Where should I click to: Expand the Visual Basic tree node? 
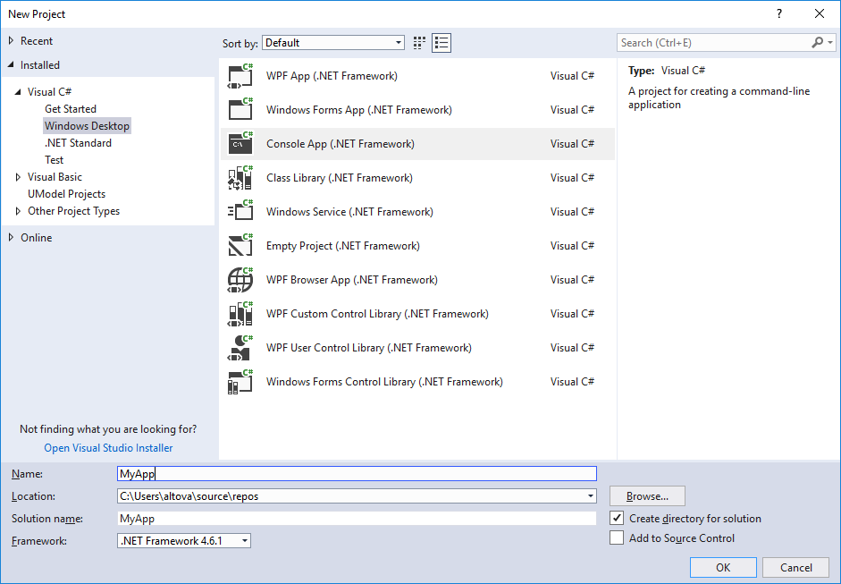[x=19, y=177]
